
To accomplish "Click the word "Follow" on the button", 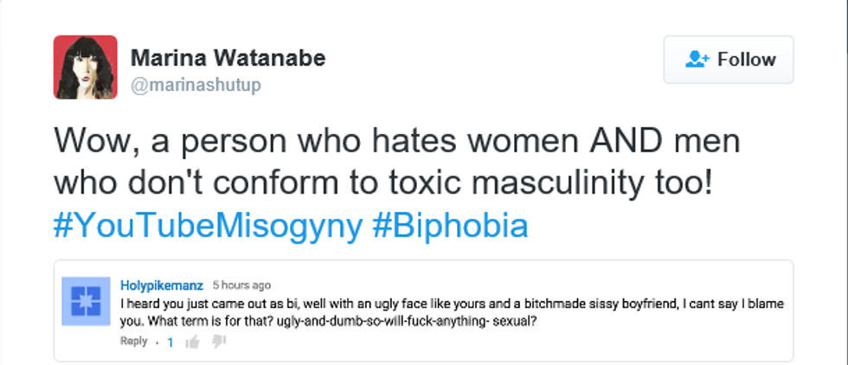I will click(746, 60).
